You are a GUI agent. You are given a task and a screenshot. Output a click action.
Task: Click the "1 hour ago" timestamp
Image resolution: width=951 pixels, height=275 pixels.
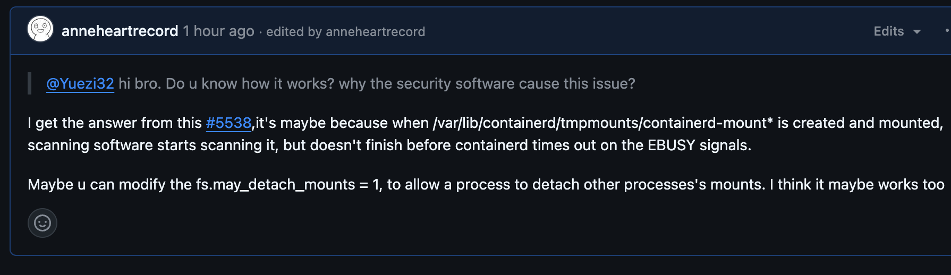218,31
